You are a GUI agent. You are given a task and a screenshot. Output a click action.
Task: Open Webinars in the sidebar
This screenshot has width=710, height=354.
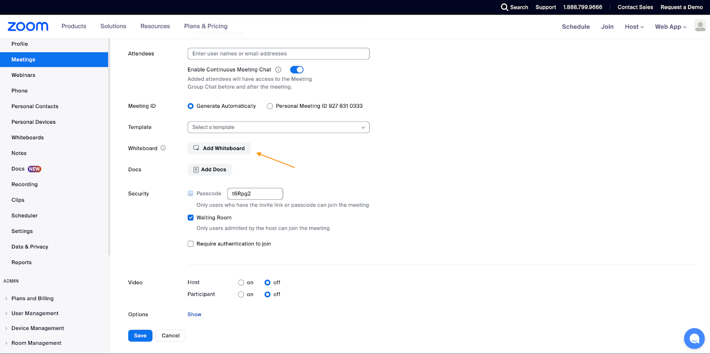pyautogui.click(x=23, y=75)
